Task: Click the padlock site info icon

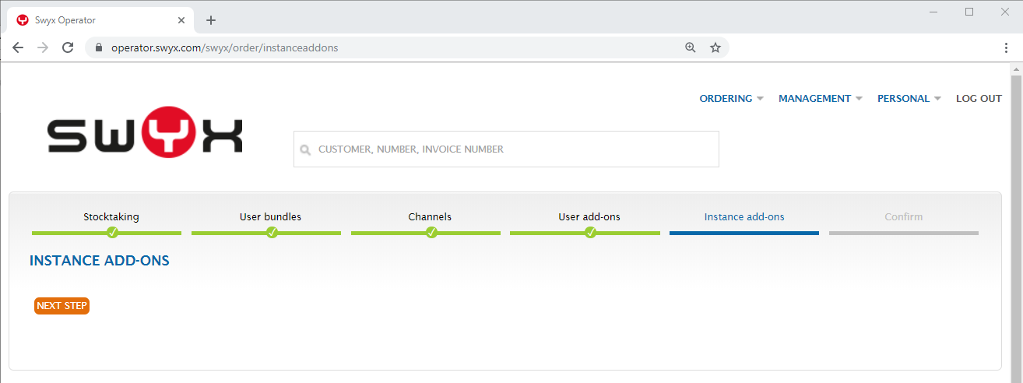Action: [98, 47]
